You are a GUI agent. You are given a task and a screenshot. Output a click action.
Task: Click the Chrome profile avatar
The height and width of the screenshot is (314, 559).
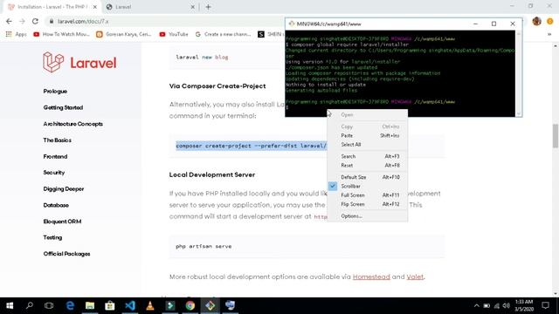tap(536, 21)
